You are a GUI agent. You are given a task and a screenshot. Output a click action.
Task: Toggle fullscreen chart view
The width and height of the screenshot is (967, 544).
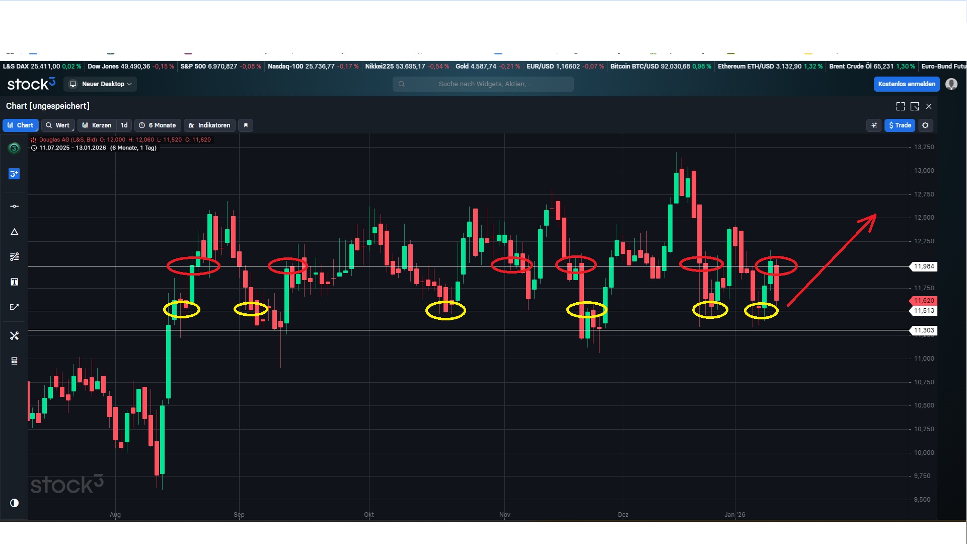click(901, 106)
